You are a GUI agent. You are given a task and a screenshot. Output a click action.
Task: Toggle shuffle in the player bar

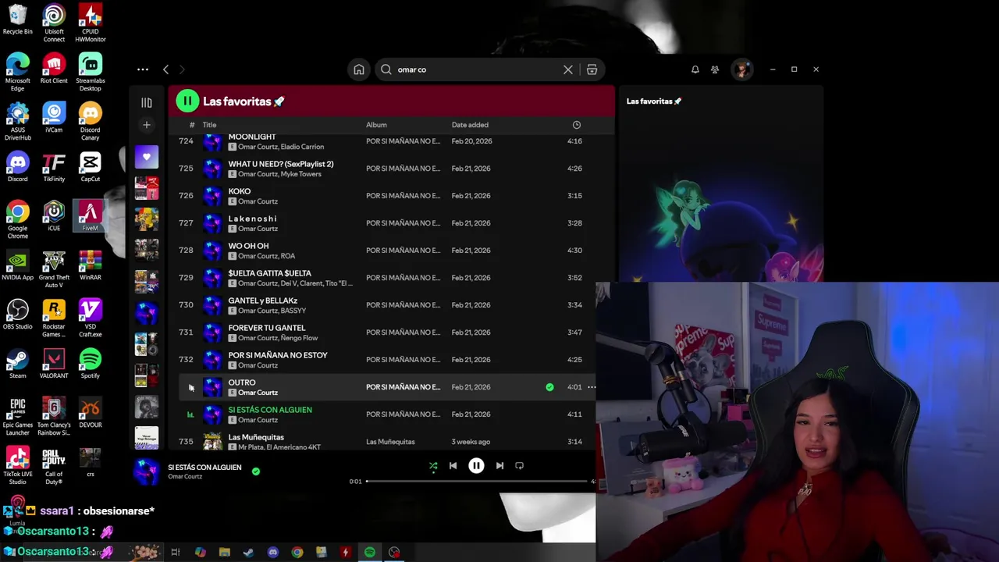point(433,466)
